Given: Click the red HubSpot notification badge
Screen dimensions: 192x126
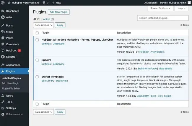Looking at the screenshot, I should [x=19, y=51].
